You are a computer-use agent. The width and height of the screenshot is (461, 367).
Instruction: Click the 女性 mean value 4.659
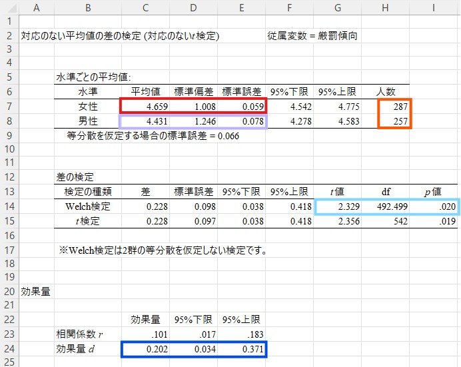145,106
